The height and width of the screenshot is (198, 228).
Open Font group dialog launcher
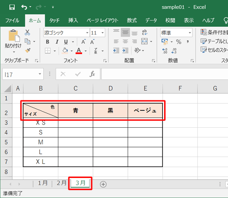tap(105, 61)
